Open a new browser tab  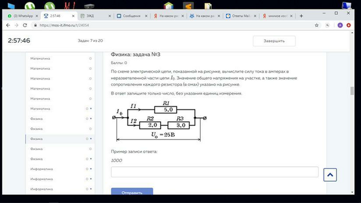(301, 16)
